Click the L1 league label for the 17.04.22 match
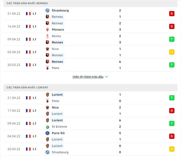The width and height of the screenshot is (181, 159). coord(35,111)
